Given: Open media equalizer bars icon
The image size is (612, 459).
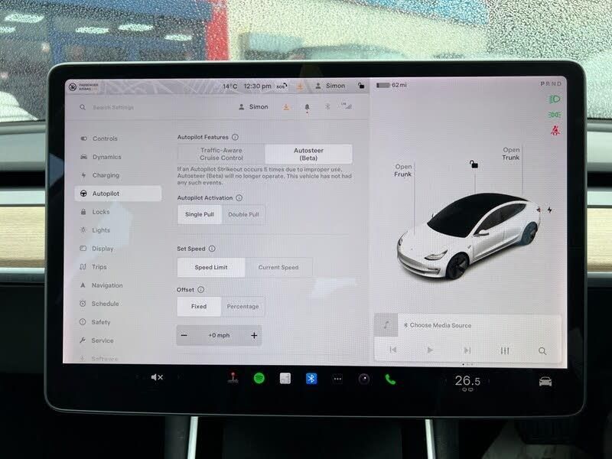Looking at the screenshot, I should pyautogui.click(x=505, y=350).
